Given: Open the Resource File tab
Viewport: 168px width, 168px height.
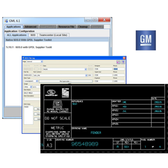Looking at the screenshot, I should pyautogui.click(x=66, y=27).
